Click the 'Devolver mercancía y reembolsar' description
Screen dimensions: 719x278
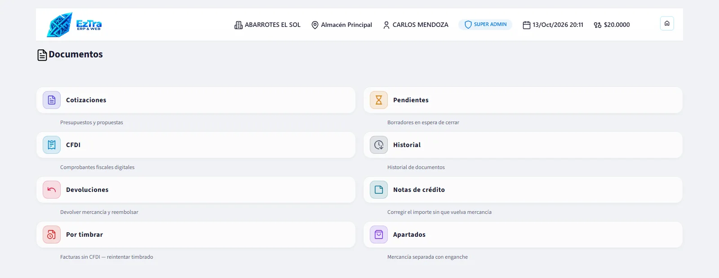tap(99, 212)
